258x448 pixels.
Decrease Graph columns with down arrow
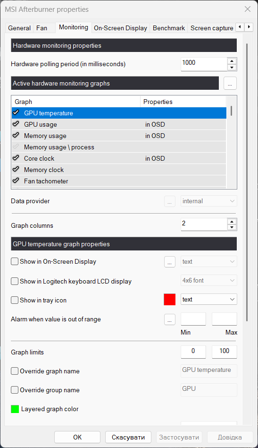tap(232, 228)
